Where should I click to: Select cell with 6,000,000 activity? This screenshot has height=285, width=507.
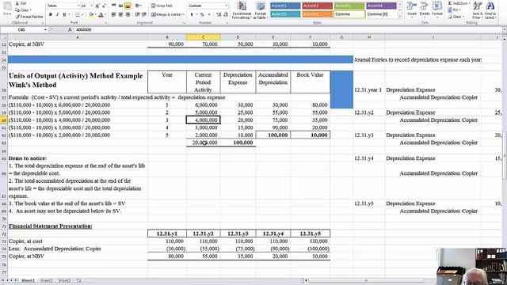coord(204,105)
